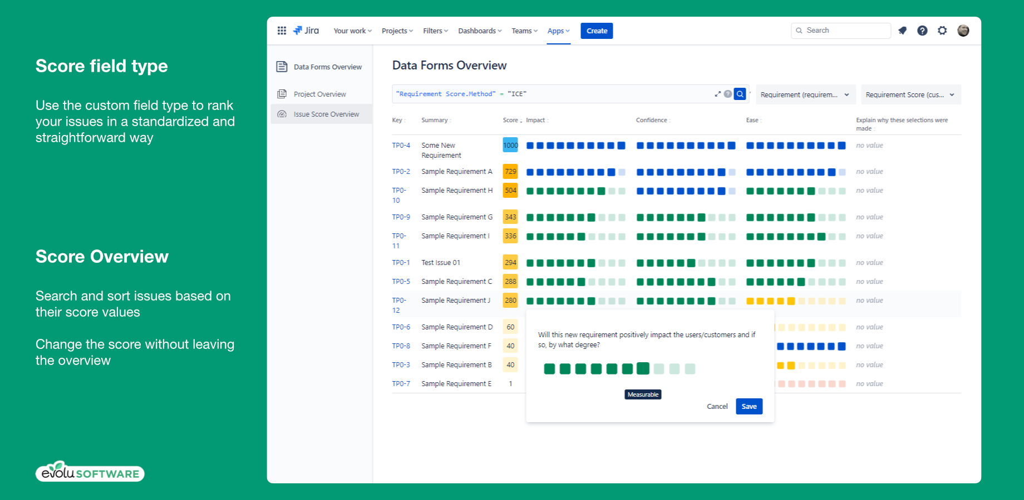1024x500 pixels.
Task: Click the 1000 score badge for TPO-4
Action: click(x=510, y=145)
